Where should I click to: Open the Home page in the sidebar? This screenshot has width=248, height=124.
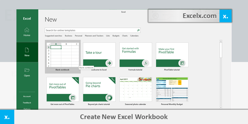pos(27,32)
